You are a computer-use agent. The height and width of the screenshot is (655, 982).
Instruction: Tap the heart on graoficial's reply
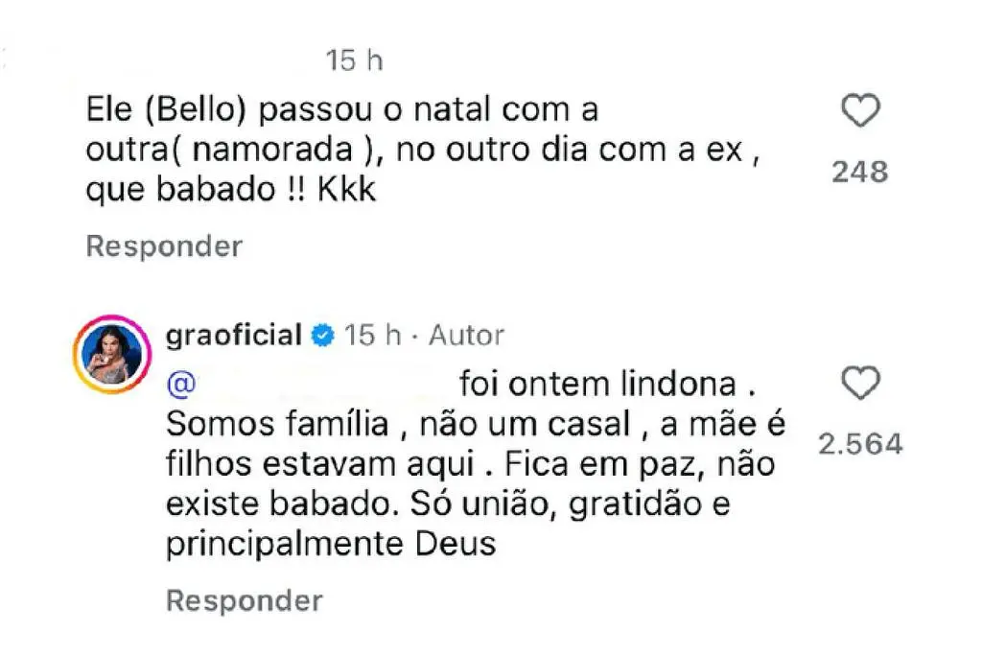coord(860,385)
